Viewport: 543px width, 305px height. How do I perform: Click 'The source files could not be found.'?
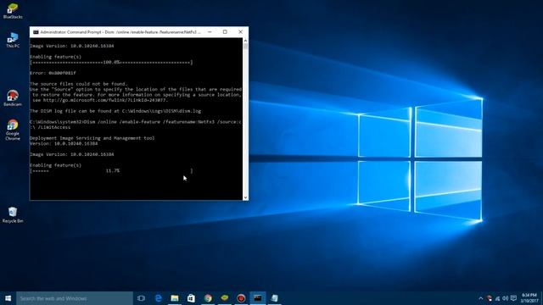click(x=79, y=84)
